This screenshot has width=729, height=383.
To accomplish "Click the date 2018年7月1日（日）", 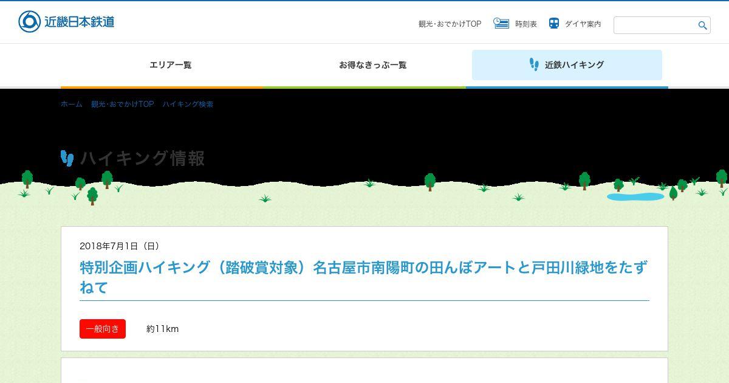I will pos(120,246).
